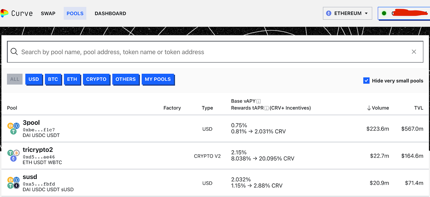Image resolution: width=430 pixels, height=197 pixels.
Task: Open the Ethereum network dropdown
Action: point(347,14)
